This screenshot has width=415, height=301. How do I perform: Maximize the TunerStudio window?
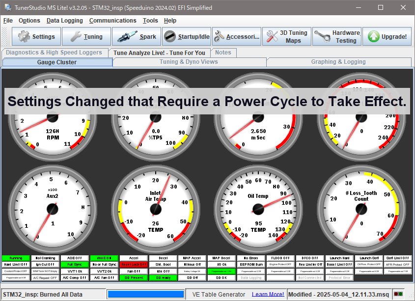click(x=380, y=7)
